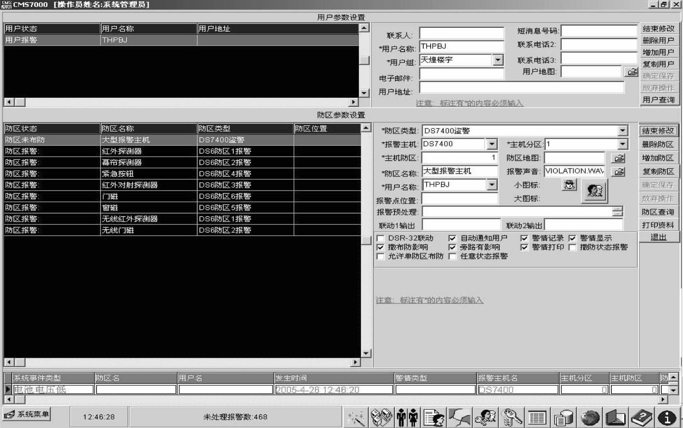
Task: Click the database copy icon
Action: pyautogui.click(x=564, y=418)
